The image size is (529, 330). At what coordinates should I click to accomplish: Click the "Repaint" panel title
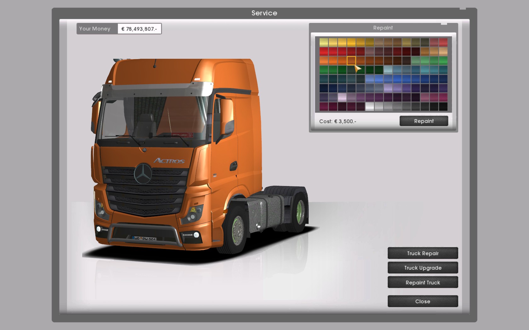click(383, 28)
